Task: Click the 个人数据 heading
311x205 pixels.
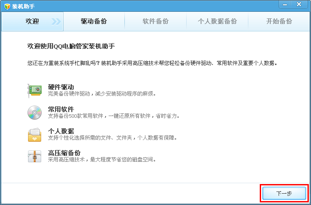Action: point(61,131)
